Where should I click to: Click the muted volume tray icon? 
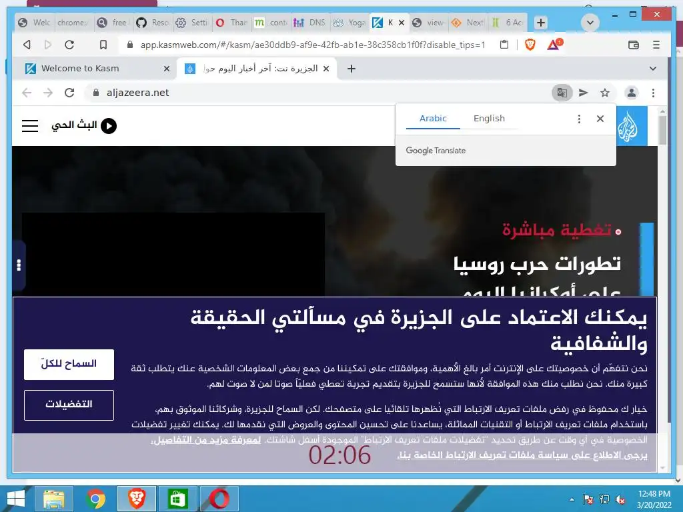point(620,499)
